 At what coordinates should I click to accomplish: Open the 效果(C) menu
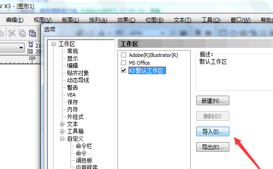tap(126, 20)
